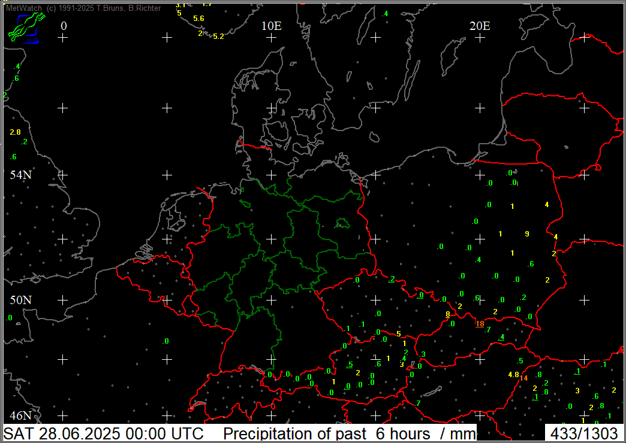The width and height of the screenshot is (626, 443).
Task: Click the MetWatch copyright title text
Action: 83,8
